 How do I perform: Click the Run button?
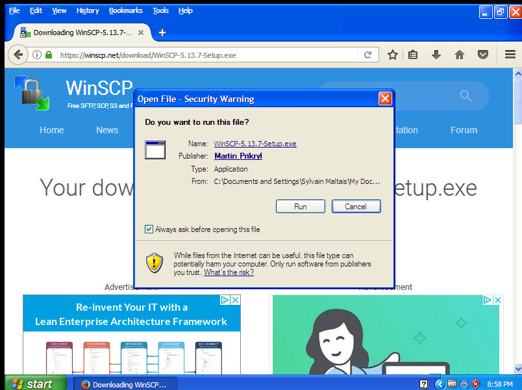click(x=301, y=206)
